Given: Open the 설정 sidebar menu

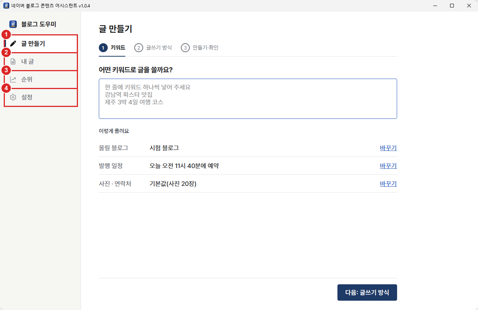Looking at the screenshot, I should (x=41, y=97).
